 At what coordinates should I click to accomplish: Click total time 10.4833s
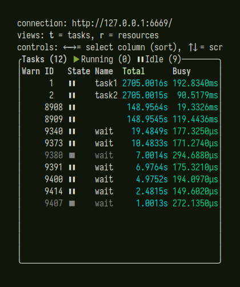[150, 143]
